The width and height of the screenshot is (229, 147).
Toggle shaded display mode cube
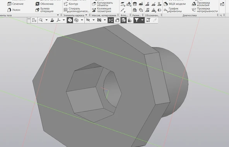tap(70, 20)
